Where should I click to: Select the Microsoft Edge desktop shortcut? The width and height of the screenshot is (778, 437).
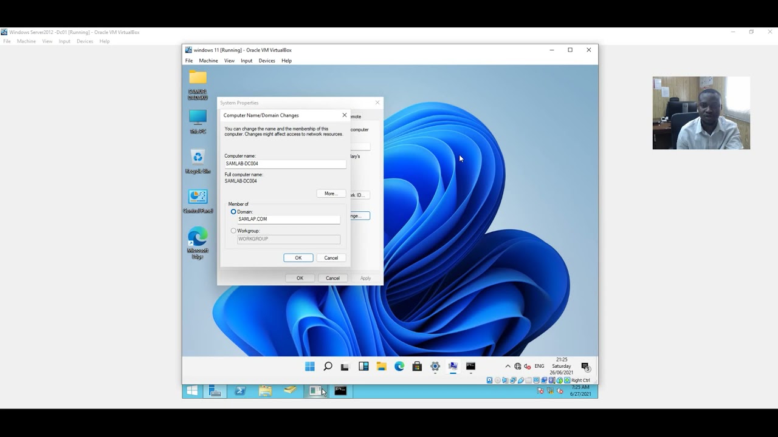(x=198, y=243)
